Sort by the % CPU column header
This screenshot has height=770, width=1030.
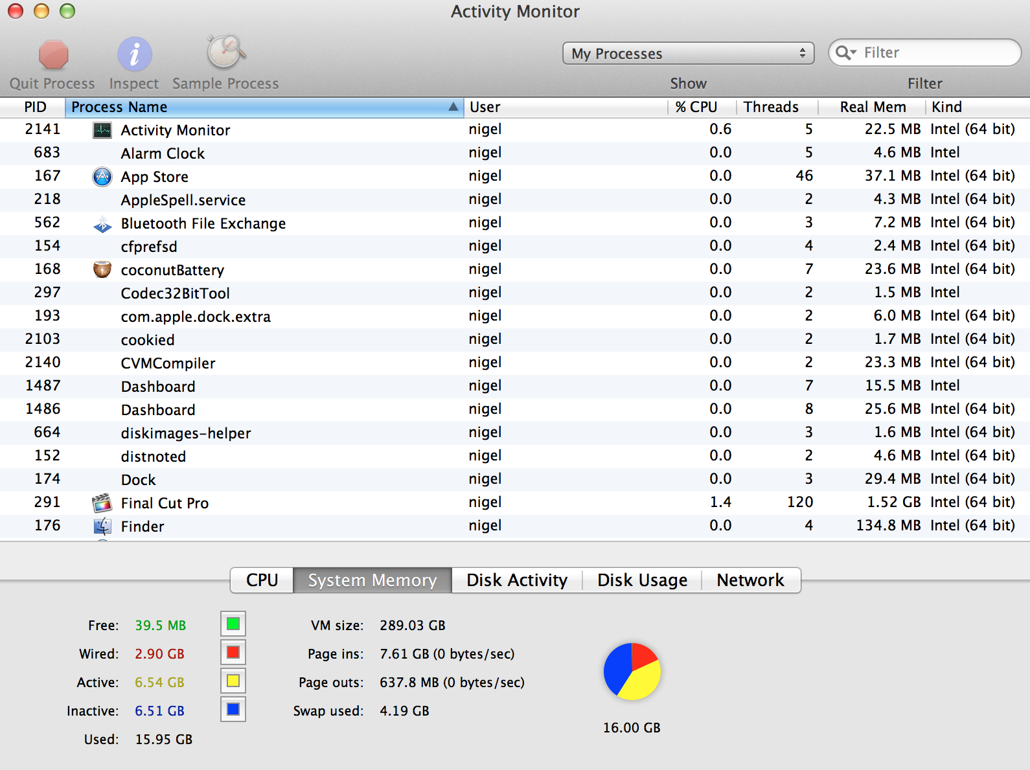pyautogui.click(x=702, y=107)
